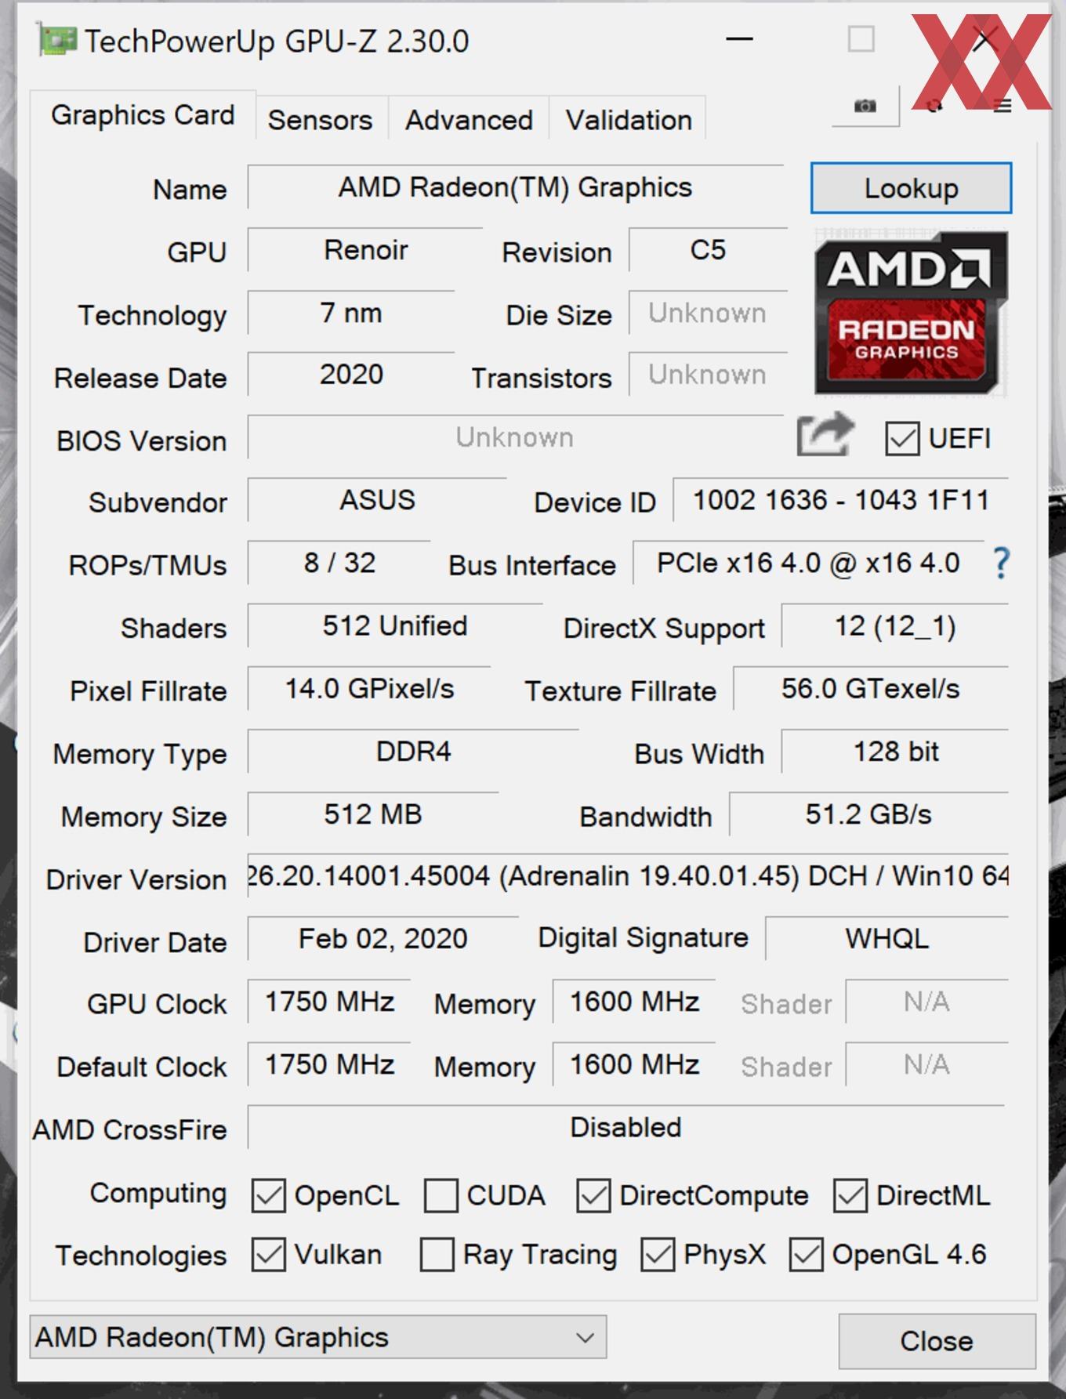Select the Validation tab
Image resolution: width=1066 pixels, height=1399 pixels.
[x=629, y=120]
